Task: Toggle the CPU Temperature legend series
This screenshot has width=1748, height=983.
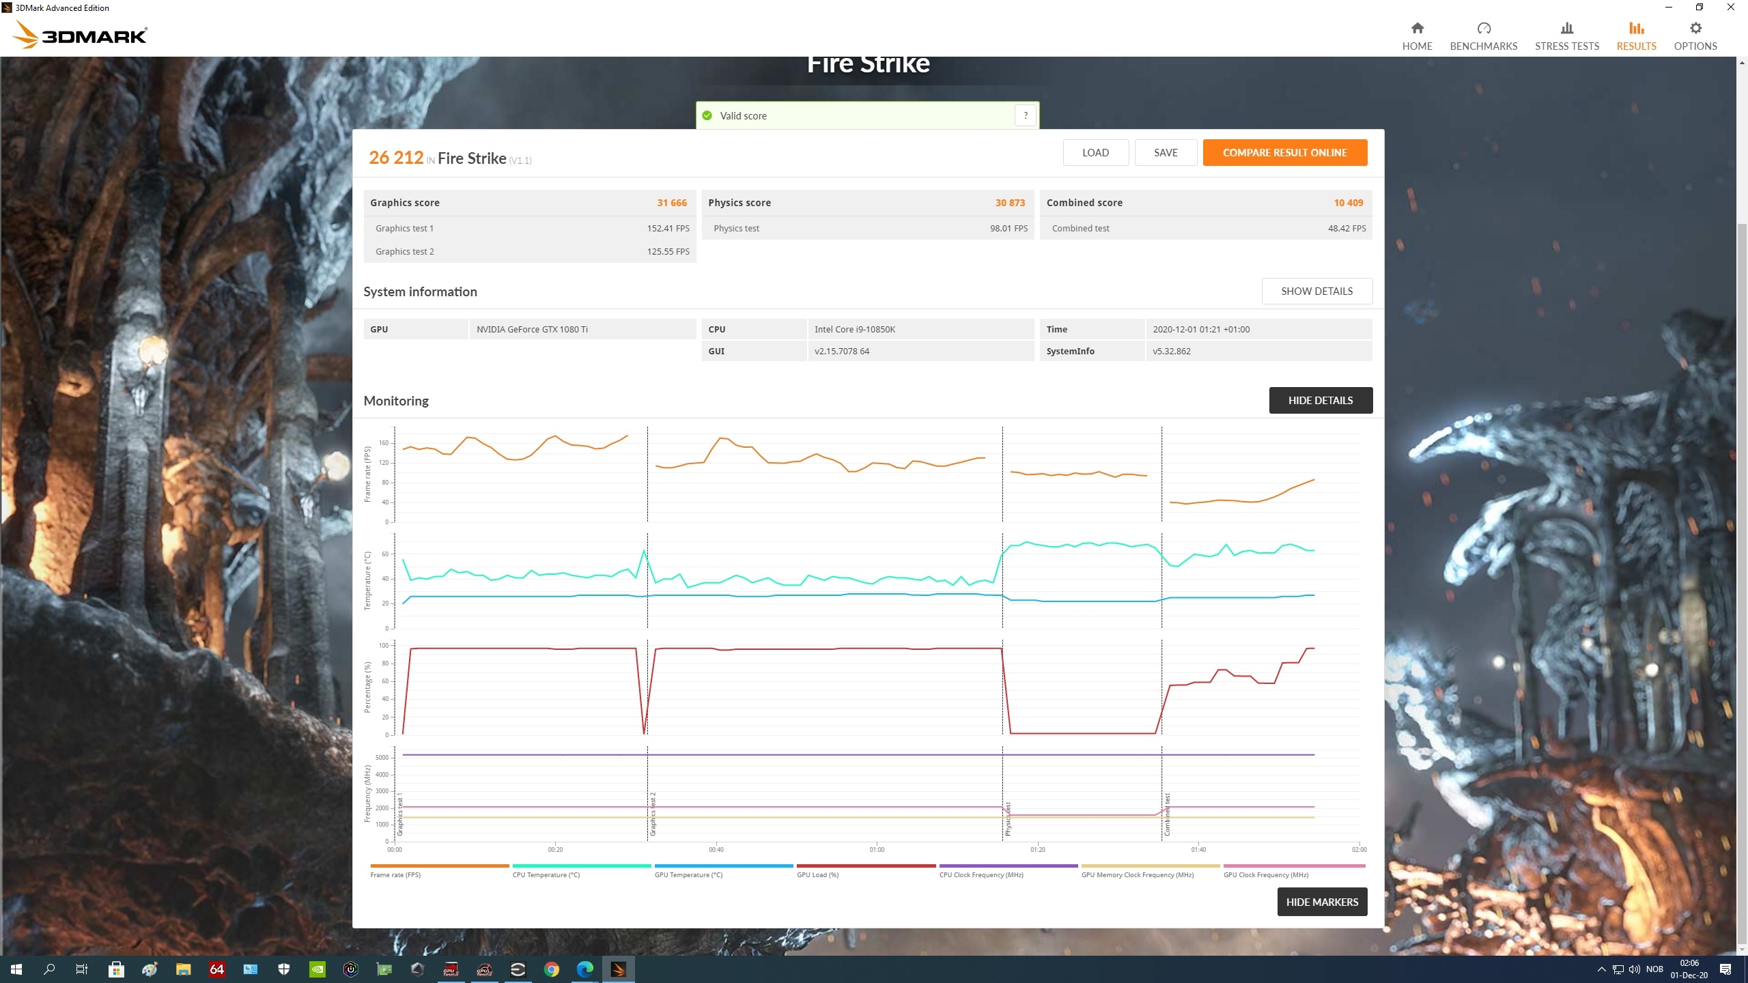Action: [x=581, y=870]
